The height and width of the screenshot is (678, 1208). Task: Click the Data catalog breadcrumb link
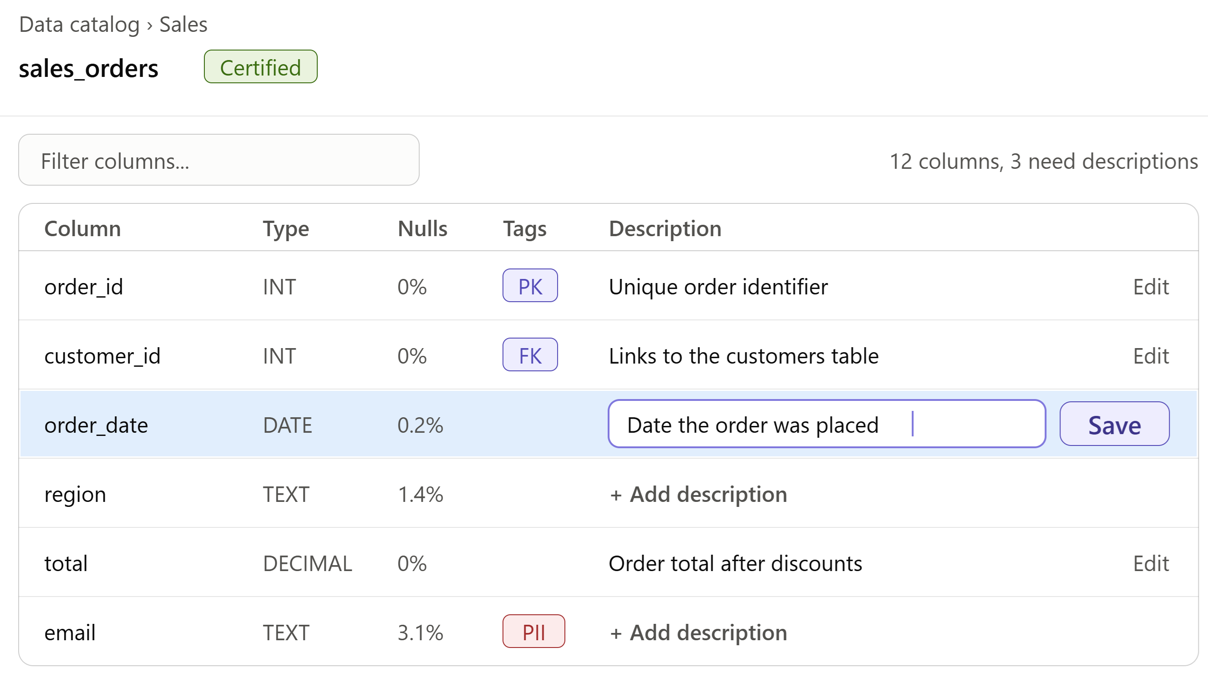pos(79,25)
